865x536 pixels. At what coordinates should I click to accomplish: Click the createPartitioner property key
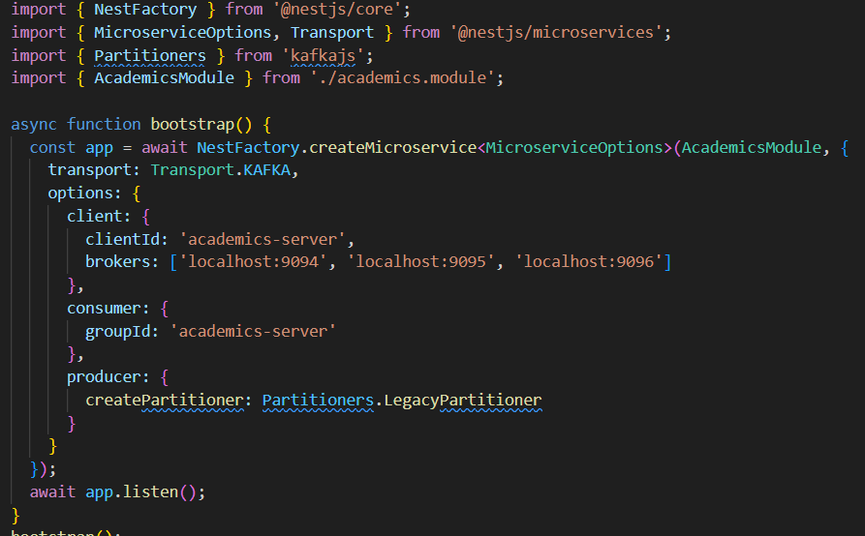(x=164, y=401)
